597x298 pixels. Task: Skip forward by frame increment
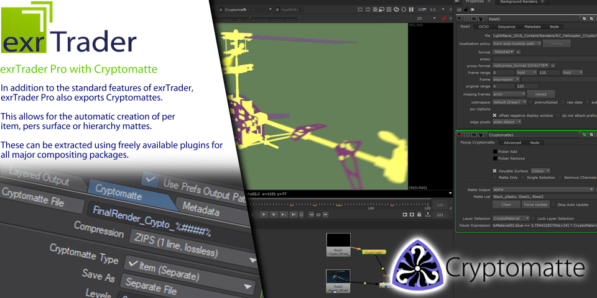point(325,214)
